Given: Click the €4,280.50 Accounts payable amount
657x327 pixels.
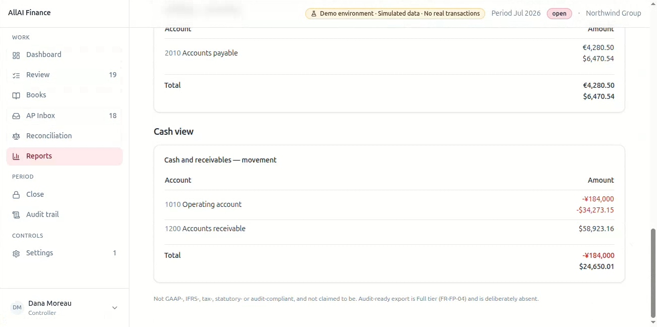Looking at the screenshot, I should 598,47.
